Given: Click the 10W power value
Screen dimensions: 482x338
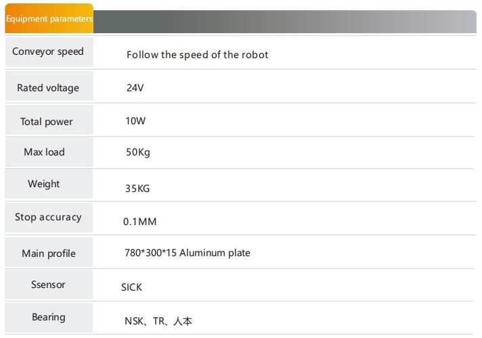Looking at the screenshot, I should 135,121.
